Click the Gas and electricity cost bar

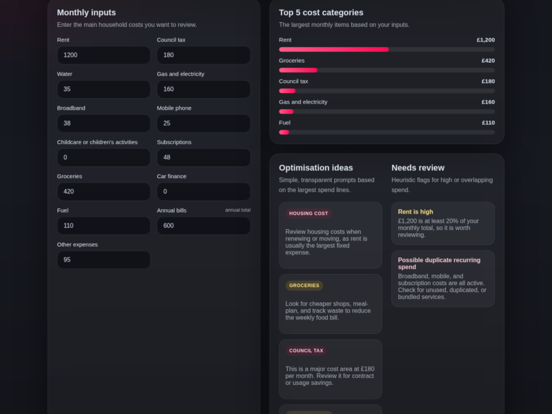[386, 112]
